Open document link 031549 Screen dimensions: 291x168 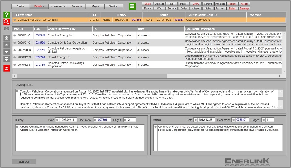(x=40, y=36)
